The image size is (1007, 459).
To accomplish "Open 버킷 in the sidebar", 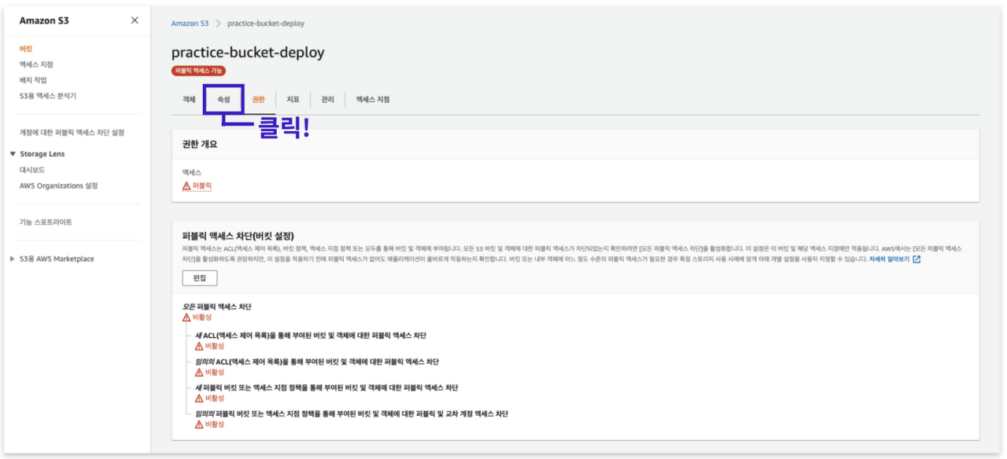I will click(26, 49).
